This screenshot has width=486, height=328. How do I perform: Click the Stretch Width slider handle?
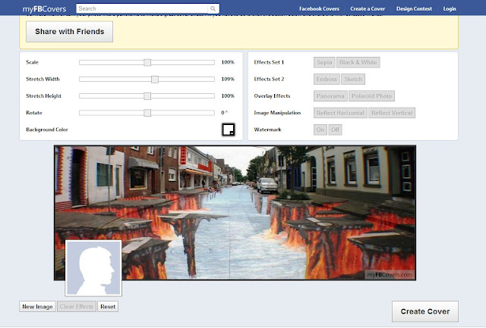pos(155,80)
